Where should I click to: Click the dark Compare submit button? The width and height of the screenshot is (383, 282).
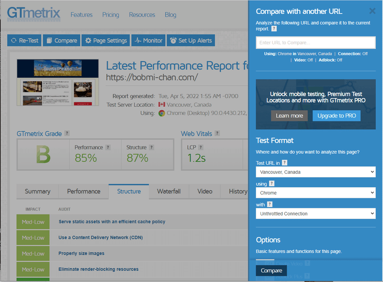click(271, 271)
